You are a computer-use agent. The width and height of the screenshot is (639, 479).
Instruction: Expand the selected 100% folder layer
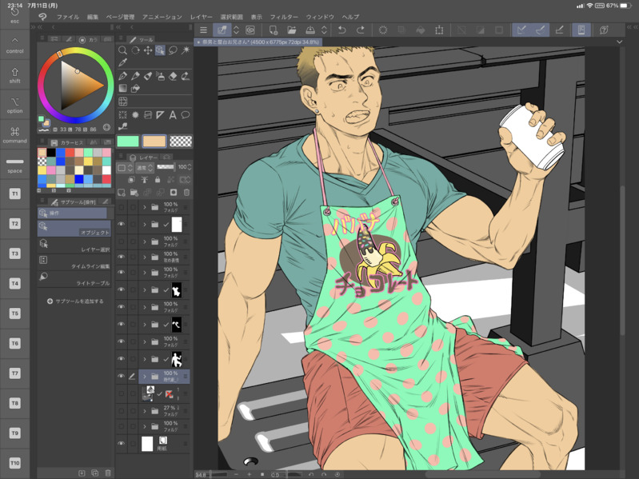145,376
